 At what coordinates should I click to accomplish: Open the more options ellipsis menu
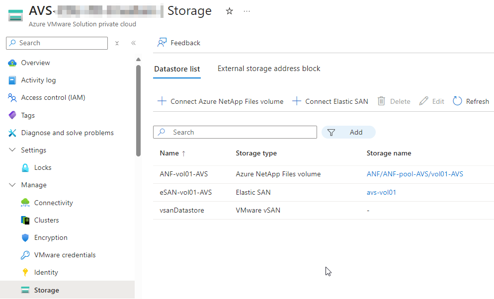247,11
